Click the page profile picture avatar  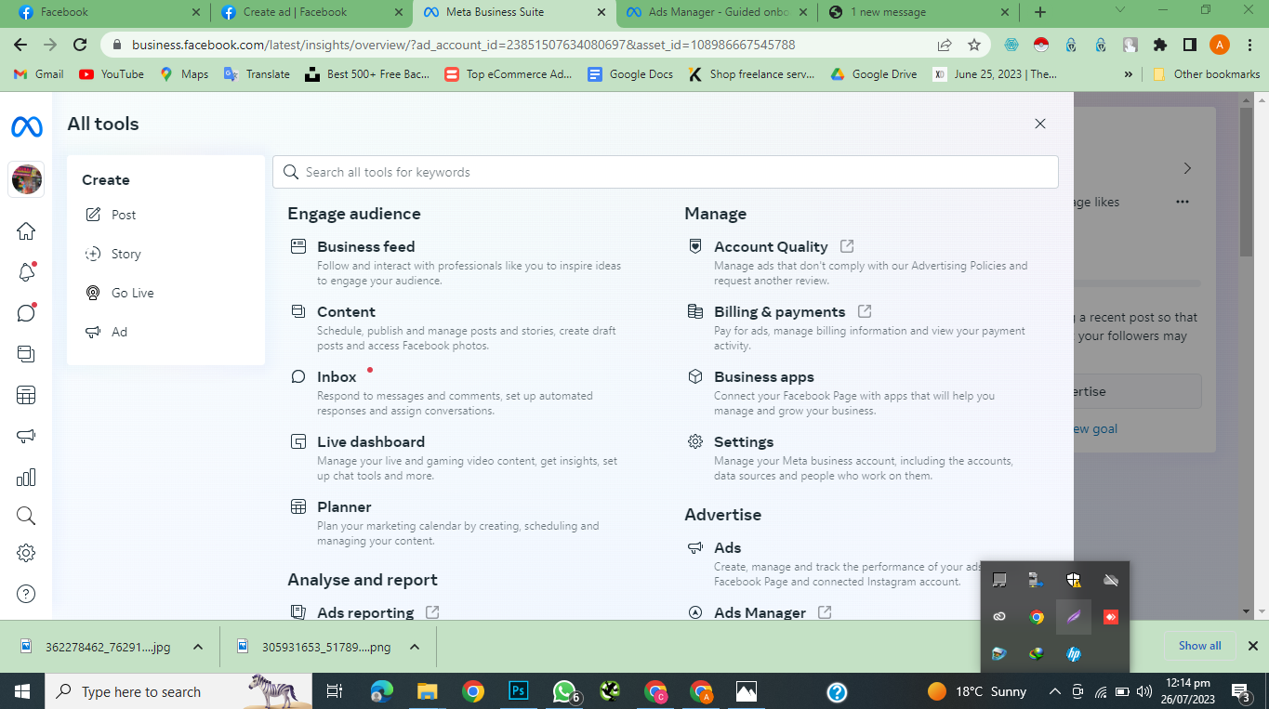click(x=26, y=179)
